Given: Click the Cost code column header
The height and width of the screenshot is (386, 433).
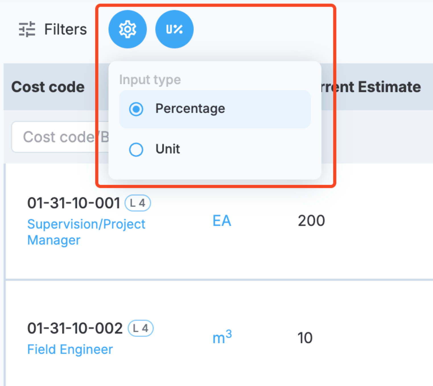Looking at the screenshot, I should point(48,87).
